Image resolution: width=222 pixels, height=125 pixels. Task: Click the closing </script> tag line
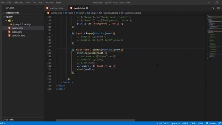coord(67,82)
